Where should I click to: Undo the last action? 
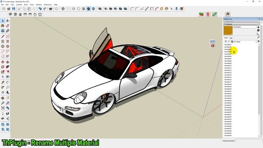(x=40, y=9)
